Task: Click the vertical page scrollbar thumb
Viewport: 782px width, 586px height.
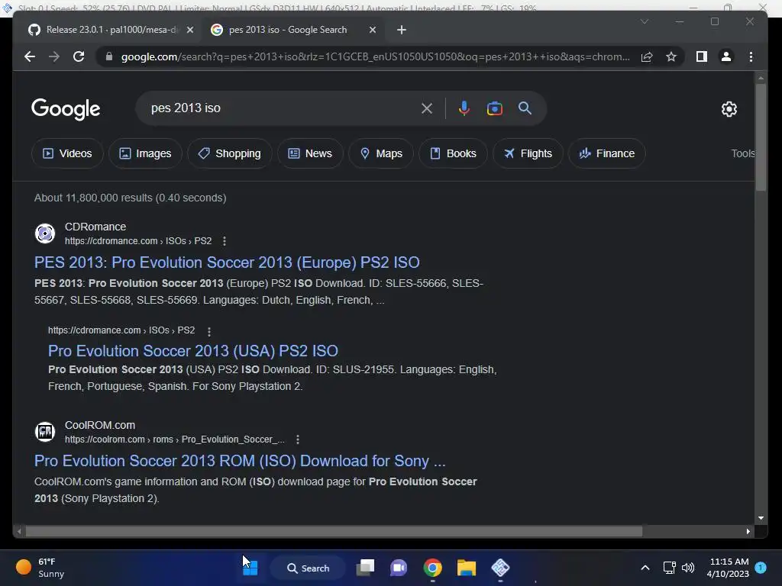Action: pos(761,137)
